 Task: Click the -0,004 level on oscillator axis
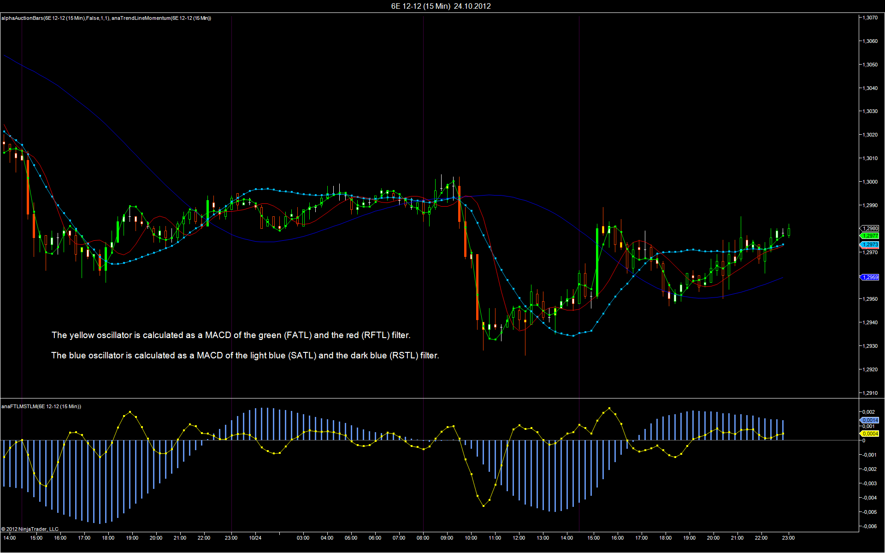point(869,498)
